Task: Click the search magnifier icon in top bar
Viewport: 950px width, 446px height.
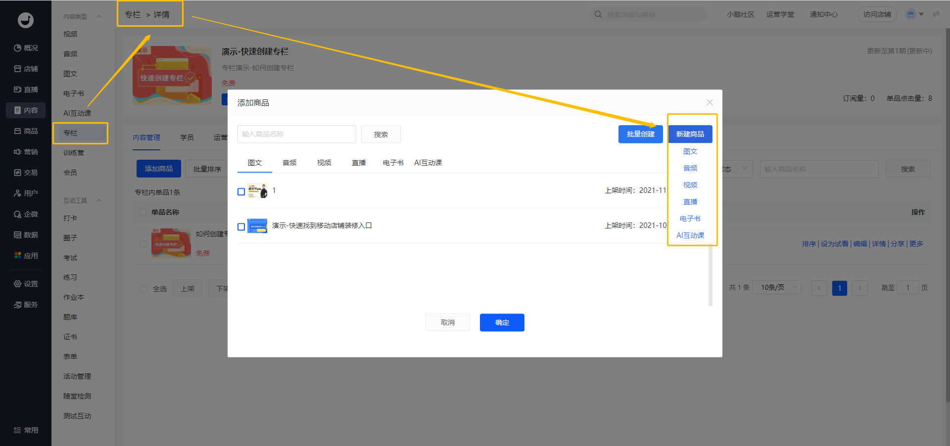Action: (598, 14)
